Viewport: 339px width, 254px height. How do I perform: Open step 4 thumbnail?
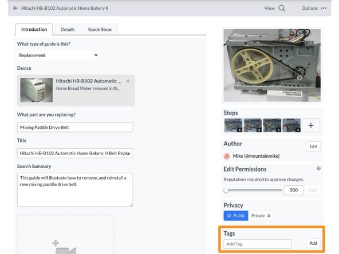tap(291, 125)
